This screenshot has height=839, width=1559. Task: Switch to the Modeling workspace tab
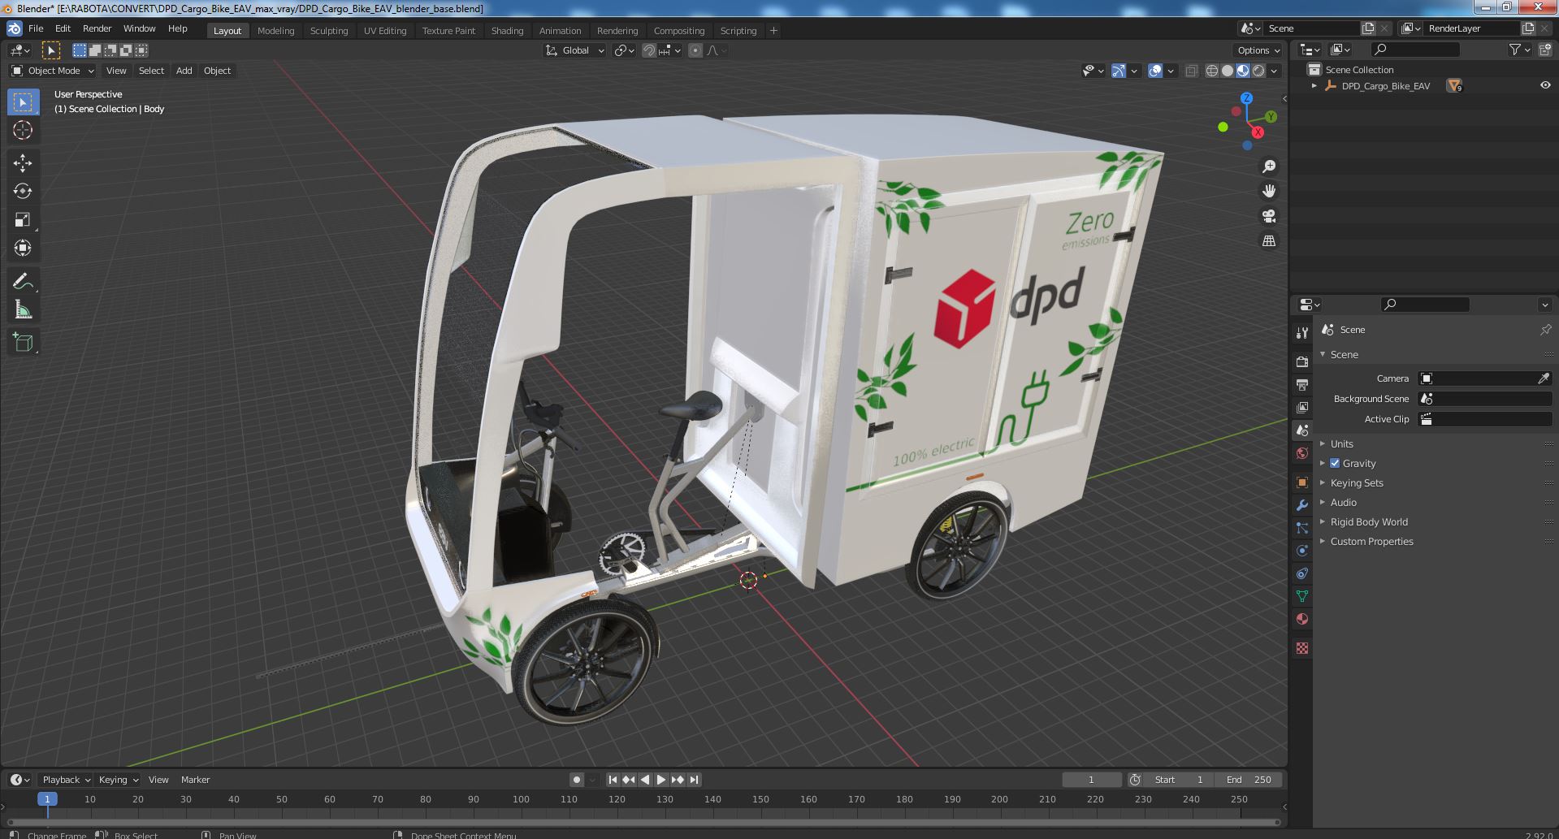tap(275, 30)
